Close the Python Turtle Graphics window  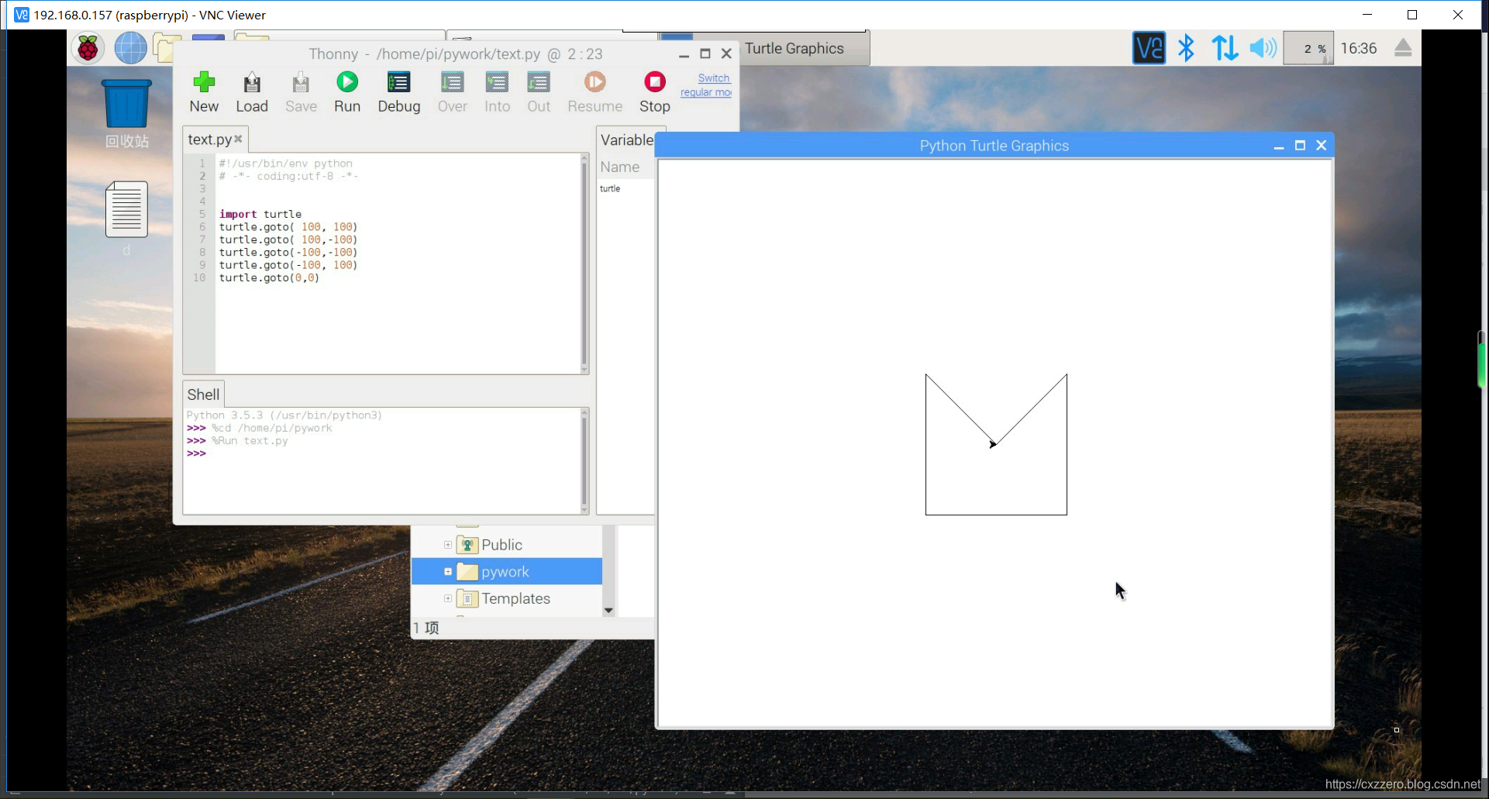tap(1322, 146)
